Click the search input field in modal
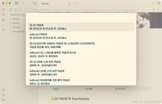This screenshot has width=162, height=104. click(x=81, y=17)
